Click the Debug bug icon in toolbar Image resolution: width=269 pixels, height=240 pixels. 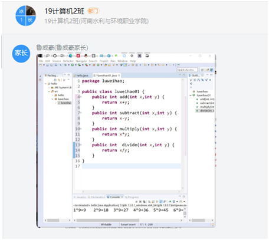pos(65,65)
